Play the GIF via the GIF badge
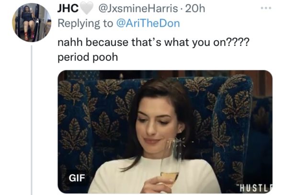The height and width of the screenshot is (195, 285). pos(77,178)
